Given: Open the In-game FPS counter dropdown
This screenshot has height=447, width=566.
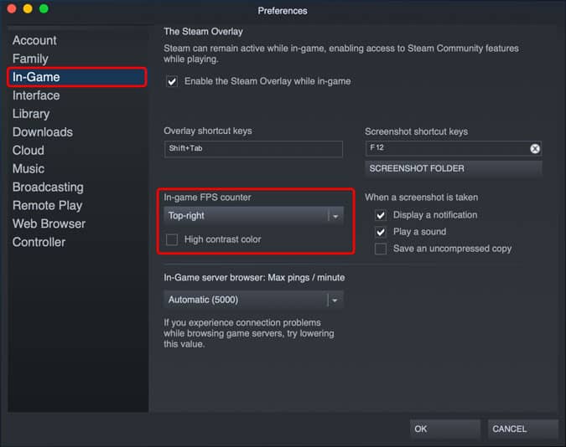Looking at the screenshot, I should coord(253,216).
